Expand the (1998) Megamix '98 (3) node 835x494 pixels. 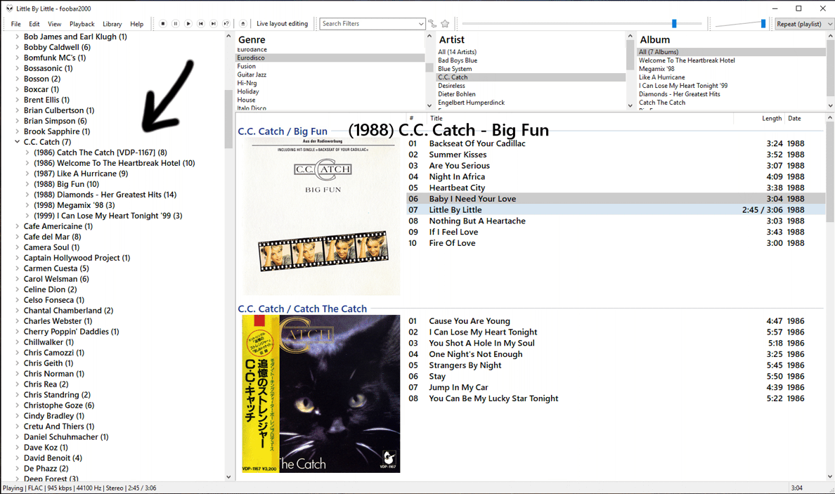[x=27, y=205]
